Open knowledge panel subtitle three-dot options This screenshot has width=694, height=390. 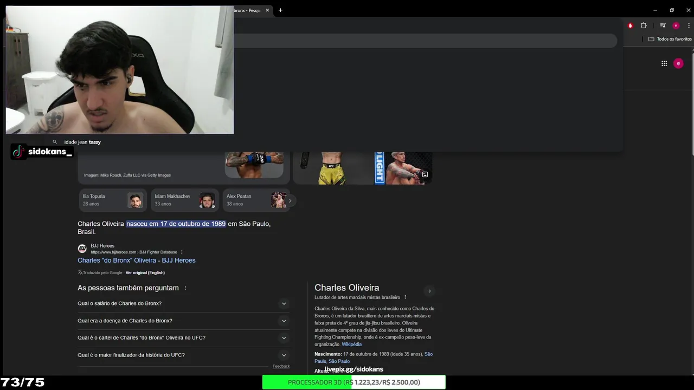click(405, 297)
